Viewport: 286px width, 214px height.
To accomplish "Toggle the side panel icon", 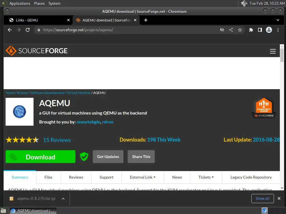I will point(260,30).
